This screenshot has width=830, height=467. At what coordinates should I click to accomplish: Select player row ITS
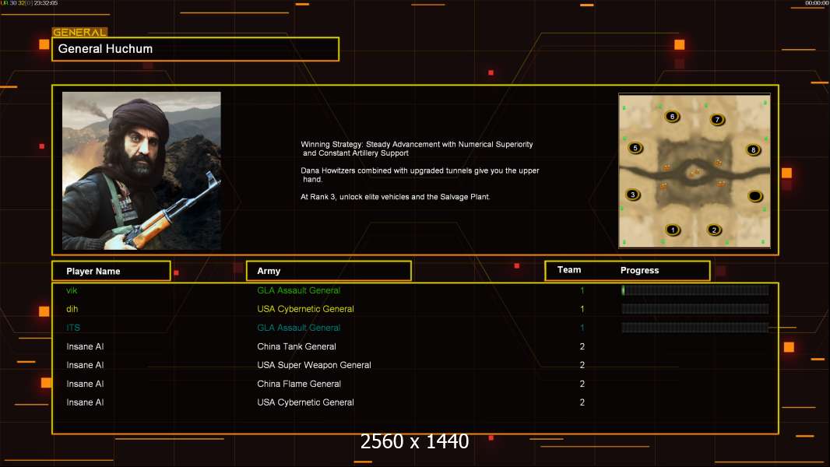415,328
